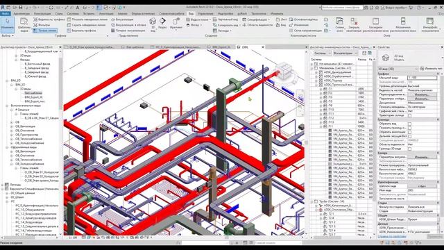
Task: Switch to the Системы ribbon tab
Action: [73, 13]
